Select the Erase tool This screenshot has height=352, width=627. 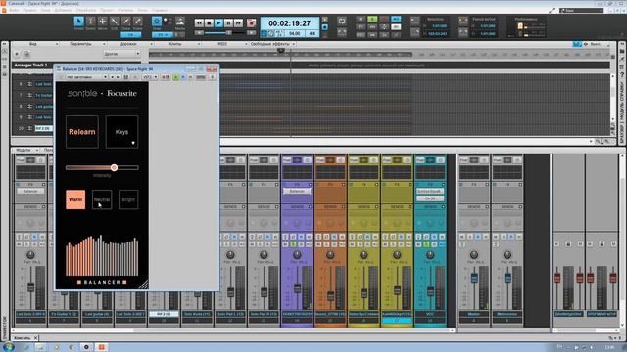click(x=137, y=22)
